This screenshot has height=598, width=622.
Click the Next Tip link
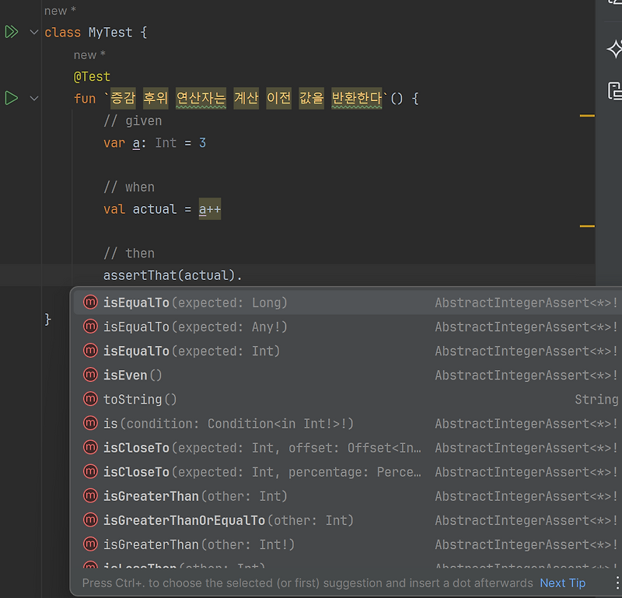pos(562,582)
